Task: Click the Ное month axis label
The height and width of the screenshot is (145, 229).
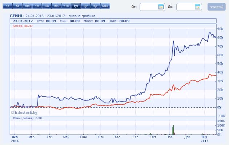Action: point(169,137)
